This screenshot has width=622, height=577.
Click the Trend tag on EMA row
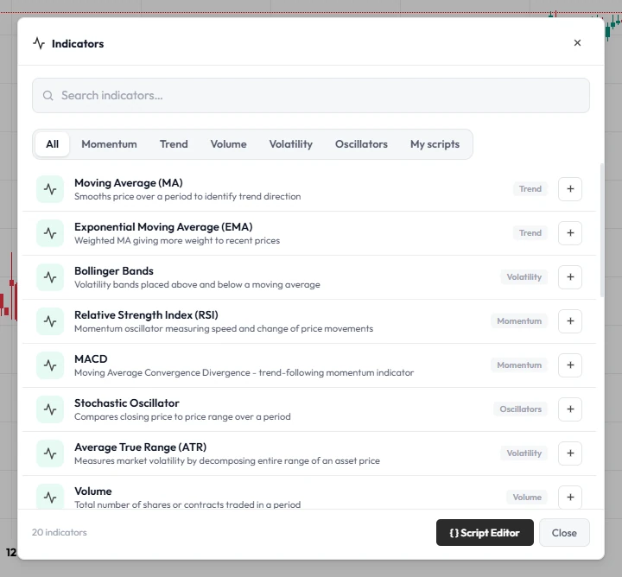point(530,233)
